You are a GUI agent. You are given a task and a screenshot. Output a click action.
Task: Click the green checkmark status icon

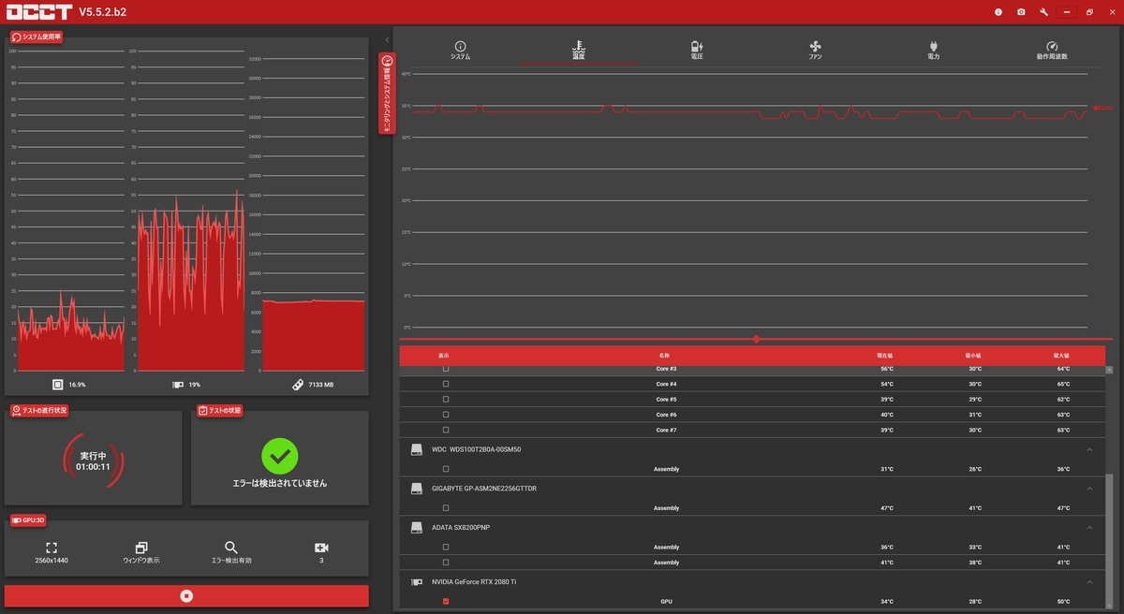coord(280,456)
